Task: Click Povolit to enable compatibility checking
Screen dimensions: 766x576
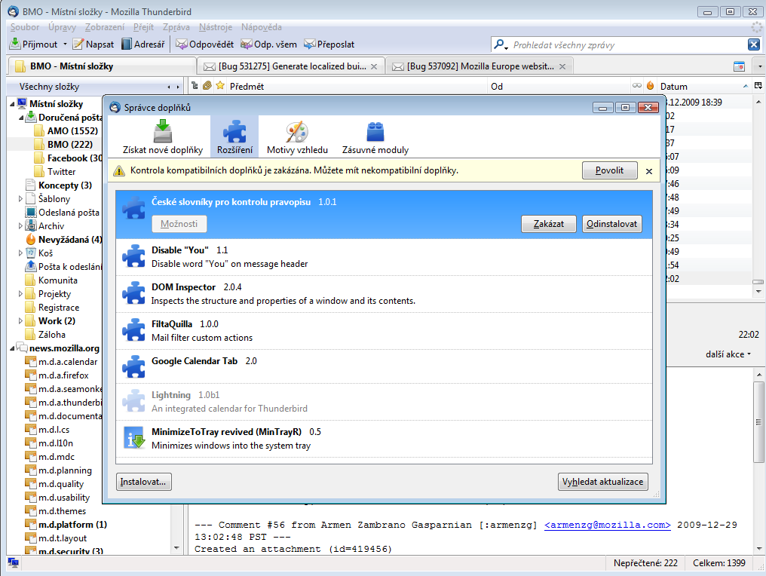Action: (x=609, y=170)
